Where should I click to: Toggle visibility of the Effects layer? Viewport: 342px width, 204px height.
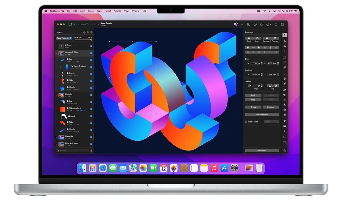pyautogui.click(x=91, y=46)
